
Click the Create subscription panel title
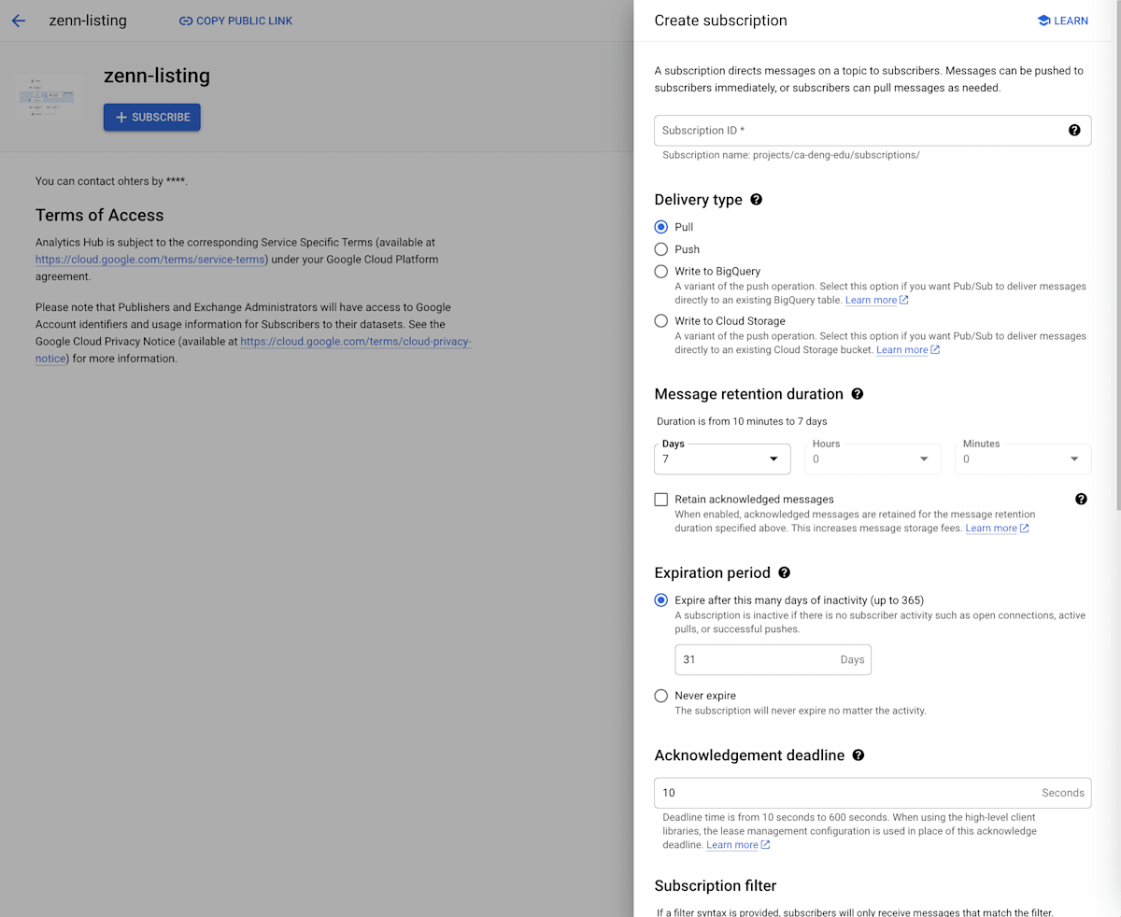point(721,21)
